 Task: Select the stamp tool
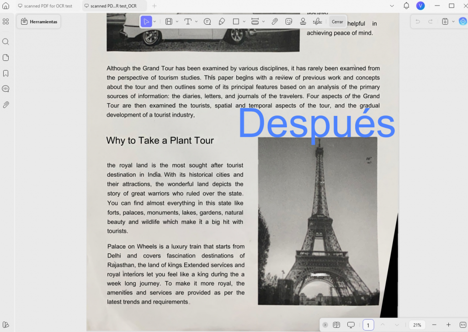[x=303, y=22]
